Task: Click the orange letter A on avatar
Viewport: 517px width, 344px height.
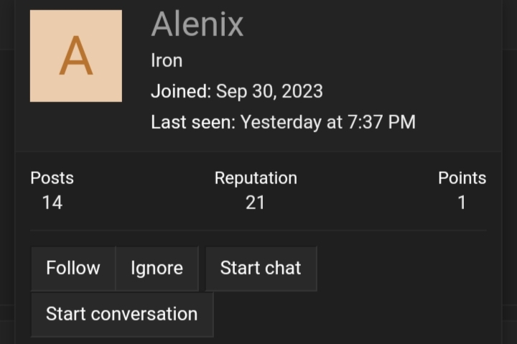Action: click(76, 55)
